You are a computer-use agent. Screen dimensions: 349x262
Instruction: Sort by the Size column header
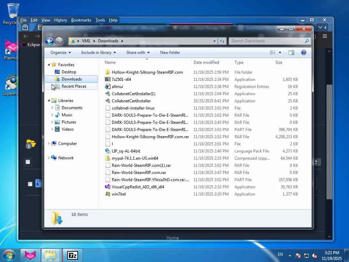tap(279, 62)
